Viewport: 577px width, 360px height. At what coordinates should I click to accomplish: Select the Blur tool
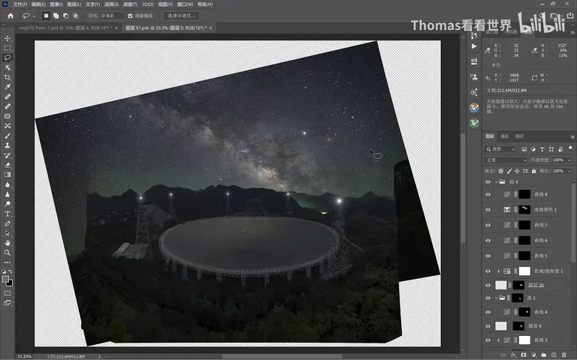(8, 184)
